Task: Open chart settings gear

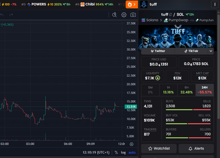Action: coord(124,15)
